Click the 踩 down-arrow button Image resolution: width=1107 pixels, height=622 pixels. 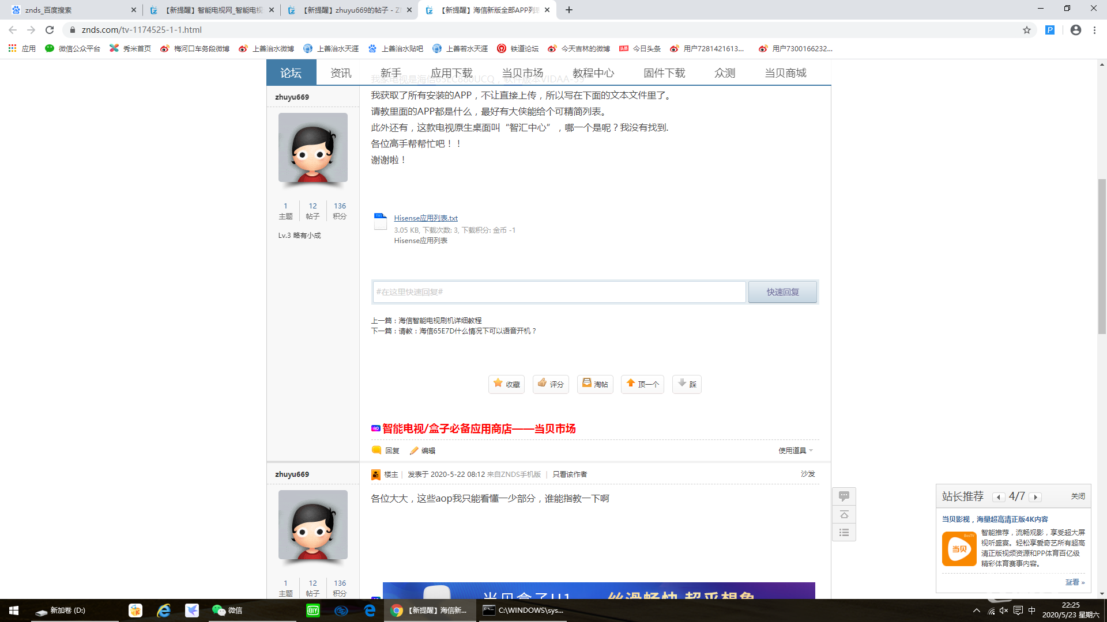(687, 384)
